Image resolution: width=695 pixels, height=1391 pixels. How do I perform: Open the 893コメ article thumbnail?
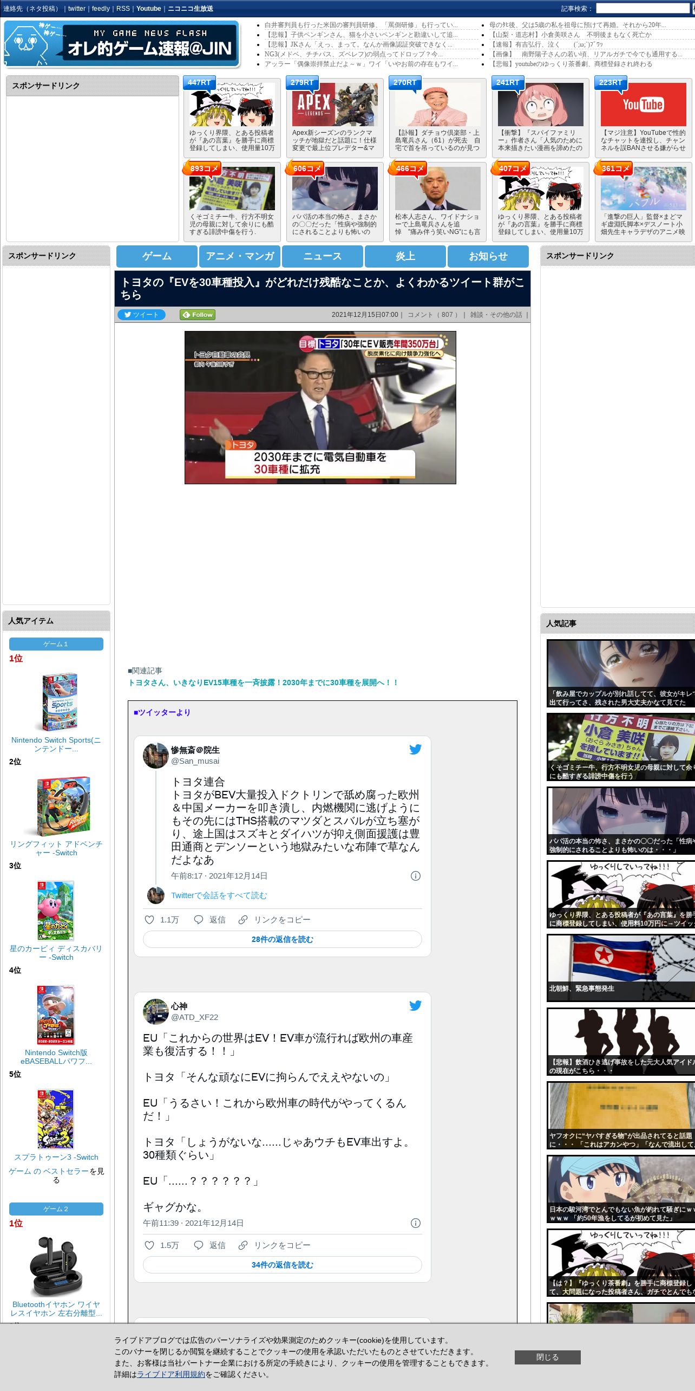click(x=232, y=188)
